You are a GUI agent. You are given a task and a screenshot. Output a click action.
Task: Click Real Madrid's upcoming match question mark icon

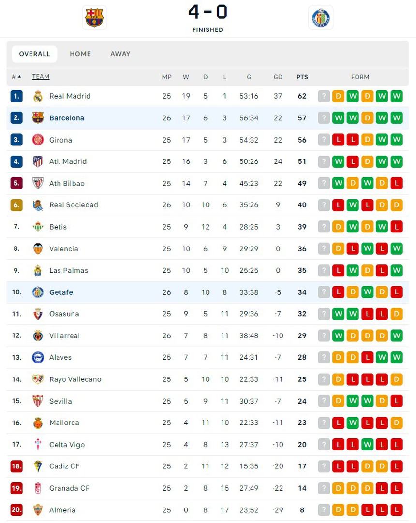pyautogui.click(x=324, y=96)
